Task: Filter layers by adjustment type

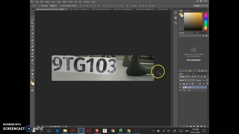Action: 196,77
